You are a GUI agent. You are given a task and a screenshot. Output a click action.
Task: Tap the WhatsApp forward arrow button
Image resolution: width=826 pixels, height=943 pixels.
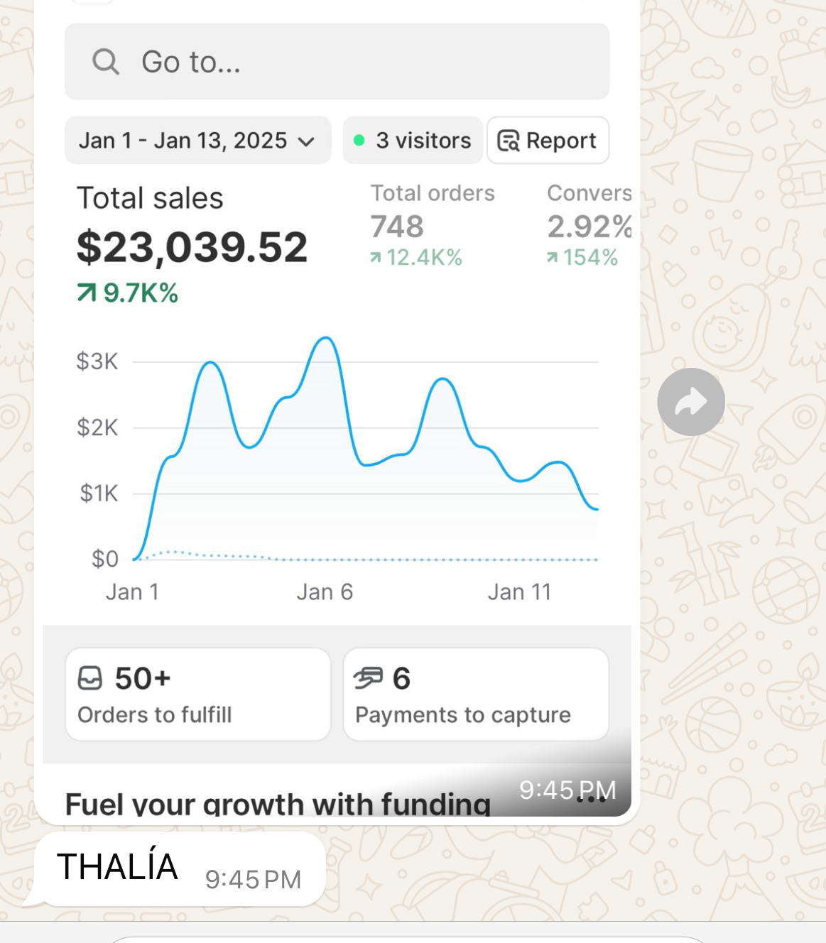coord(690,402)
